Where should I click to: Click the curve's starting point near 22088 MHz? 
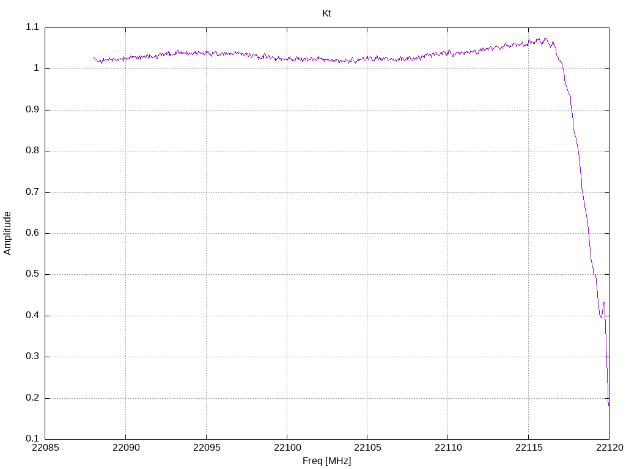point(94,58)
